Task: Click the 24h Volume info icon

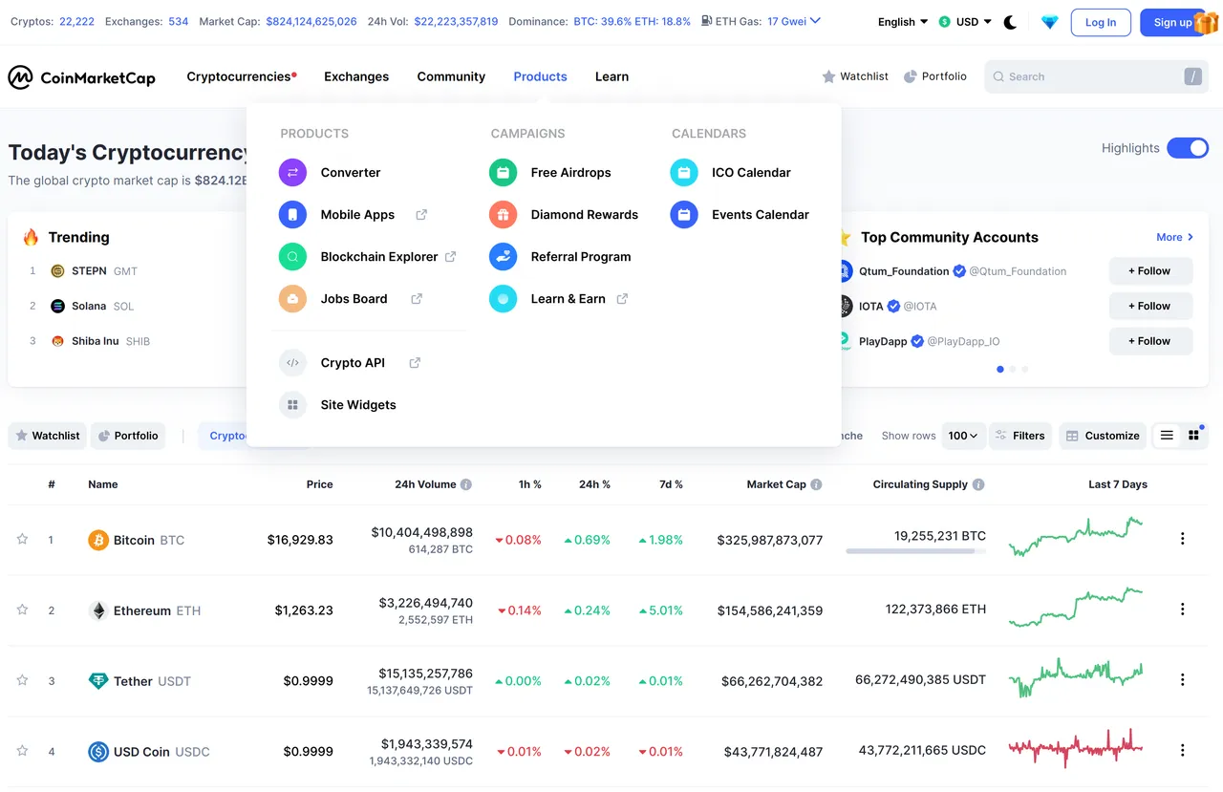Action: click(x=466, y=485)
